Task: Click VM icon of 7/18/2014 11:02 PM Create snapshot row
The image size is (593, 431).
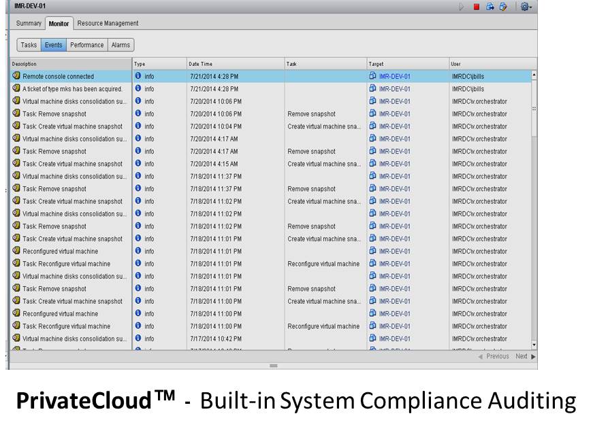Action: [x=372, y=201]
